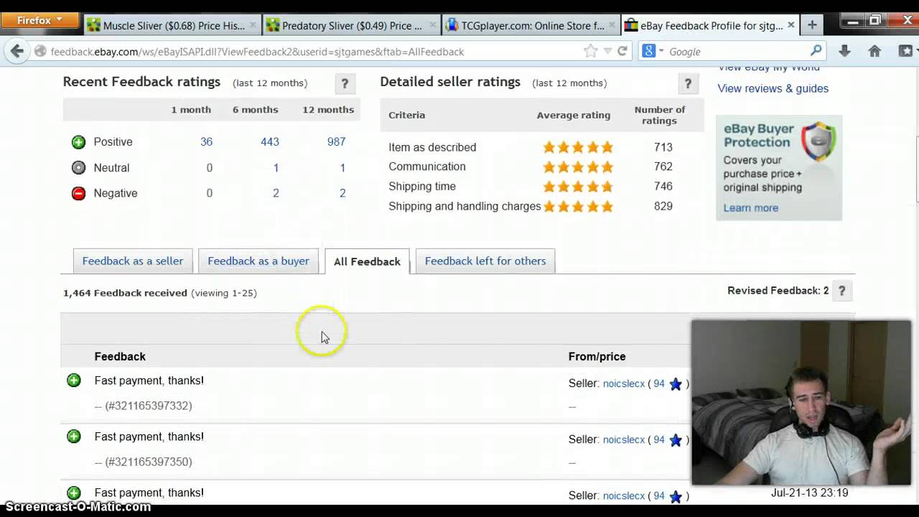Screen dimensions: 919x517
Task: Click the item number (#321165397350) text
Action: coord(148,462)
